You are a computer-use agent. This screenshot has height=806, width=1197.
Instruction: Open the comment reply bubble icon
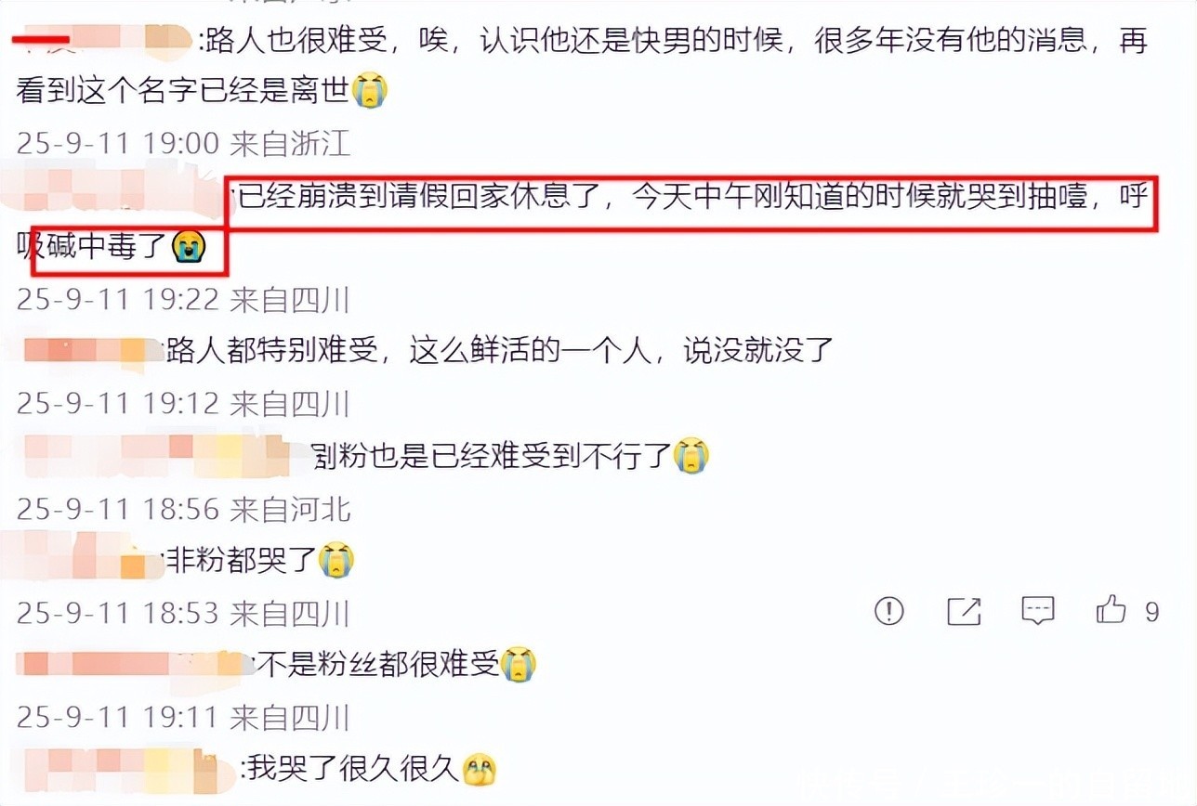[x=1037, y=611]
